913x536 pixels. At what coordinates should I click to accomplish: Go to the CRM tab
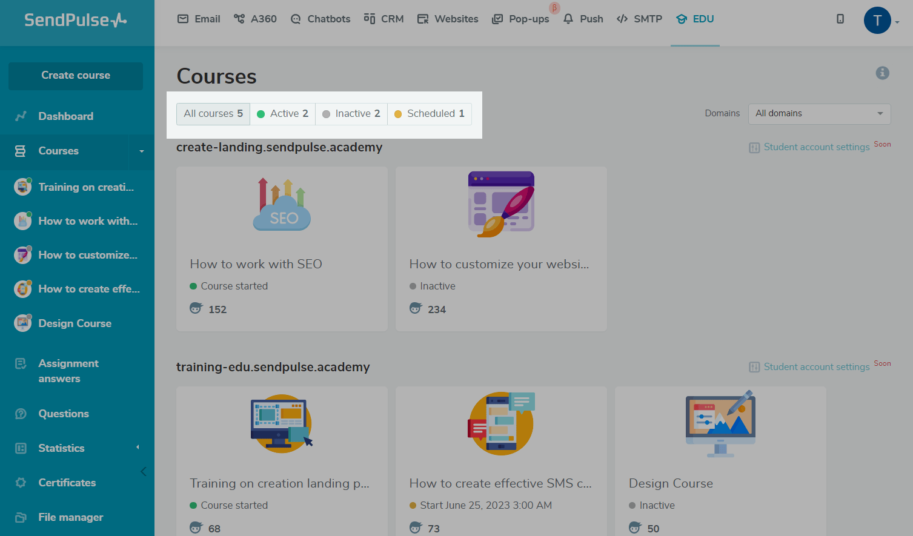point(384,19)
